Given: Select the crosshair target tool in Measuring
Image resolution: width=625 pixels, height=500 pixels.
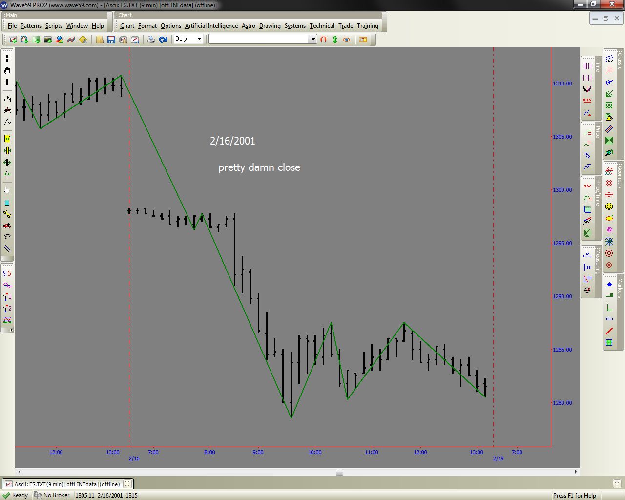Looking at the screenshot, I should point(587,291).
